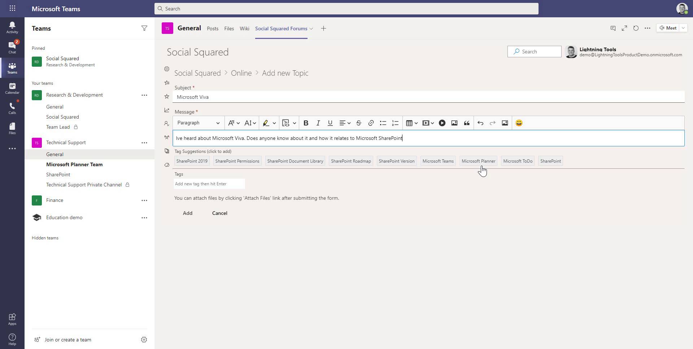Click the round play video icon
693x349 pixels.
tap(442, 123)
